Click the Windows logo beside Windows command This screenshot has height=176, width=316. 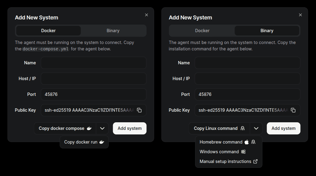coord(243,152)
